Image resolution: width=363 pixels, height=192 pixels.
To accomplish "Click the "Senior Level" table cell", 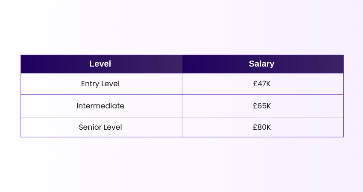I will [100, 127].
